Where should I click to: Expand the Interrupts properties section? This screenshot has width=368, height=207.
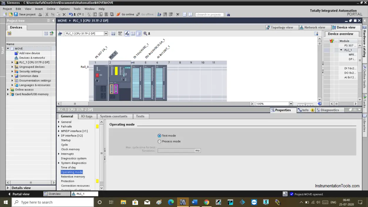click(x=59, y=154)
